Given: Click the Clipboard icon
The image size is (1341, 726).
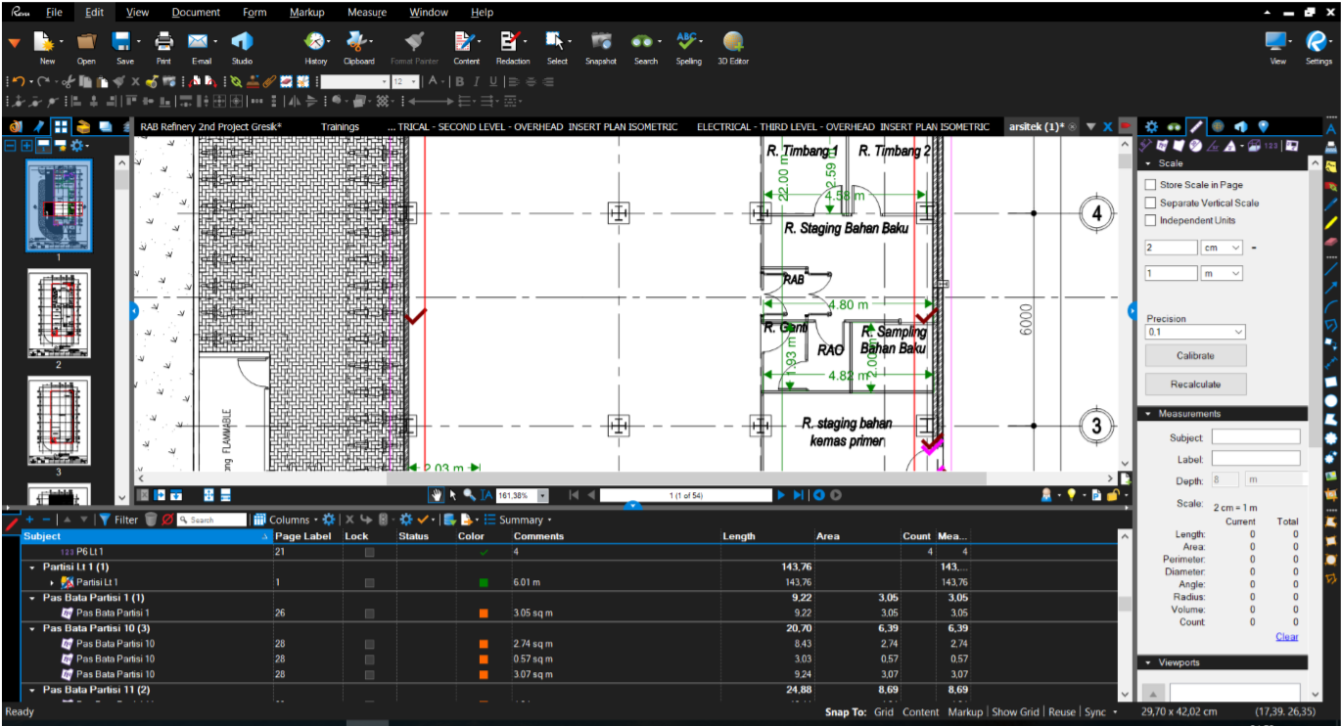Looking at the screenshot, I should coord(356,42).
